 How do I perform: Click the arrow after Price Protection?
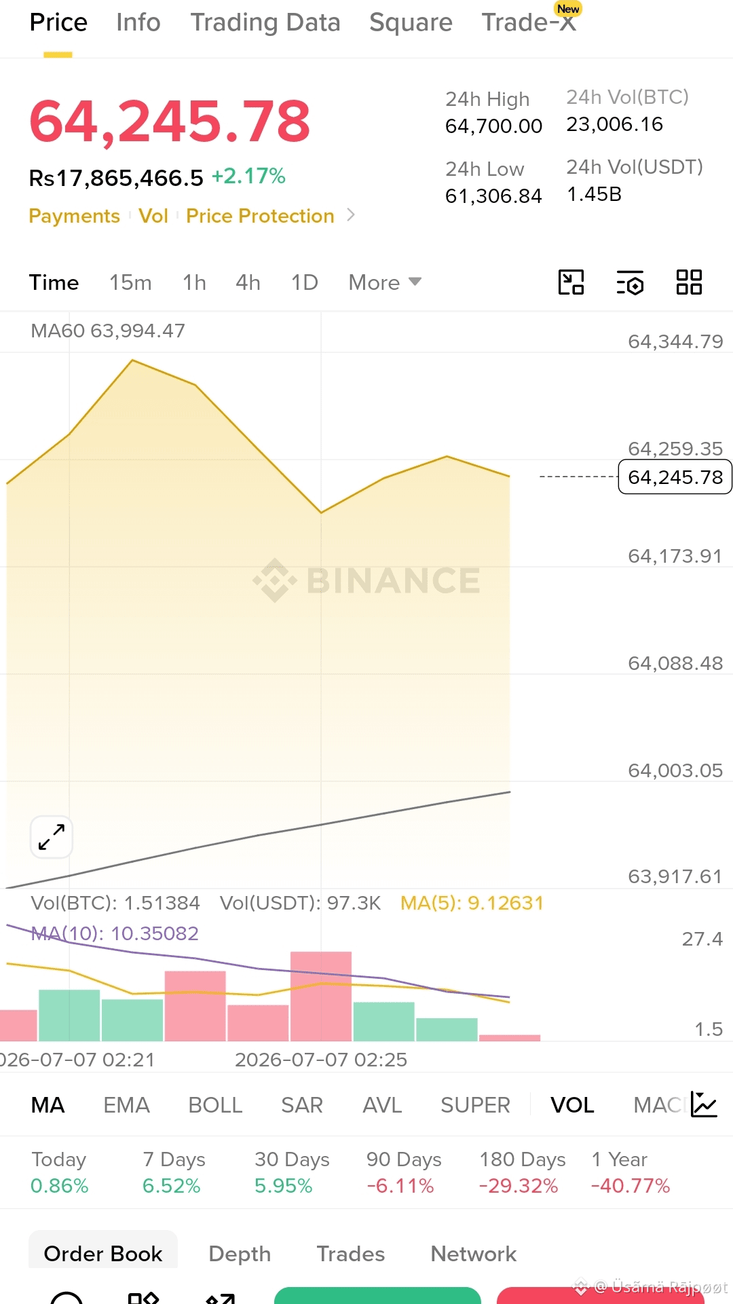click(351, 215)
